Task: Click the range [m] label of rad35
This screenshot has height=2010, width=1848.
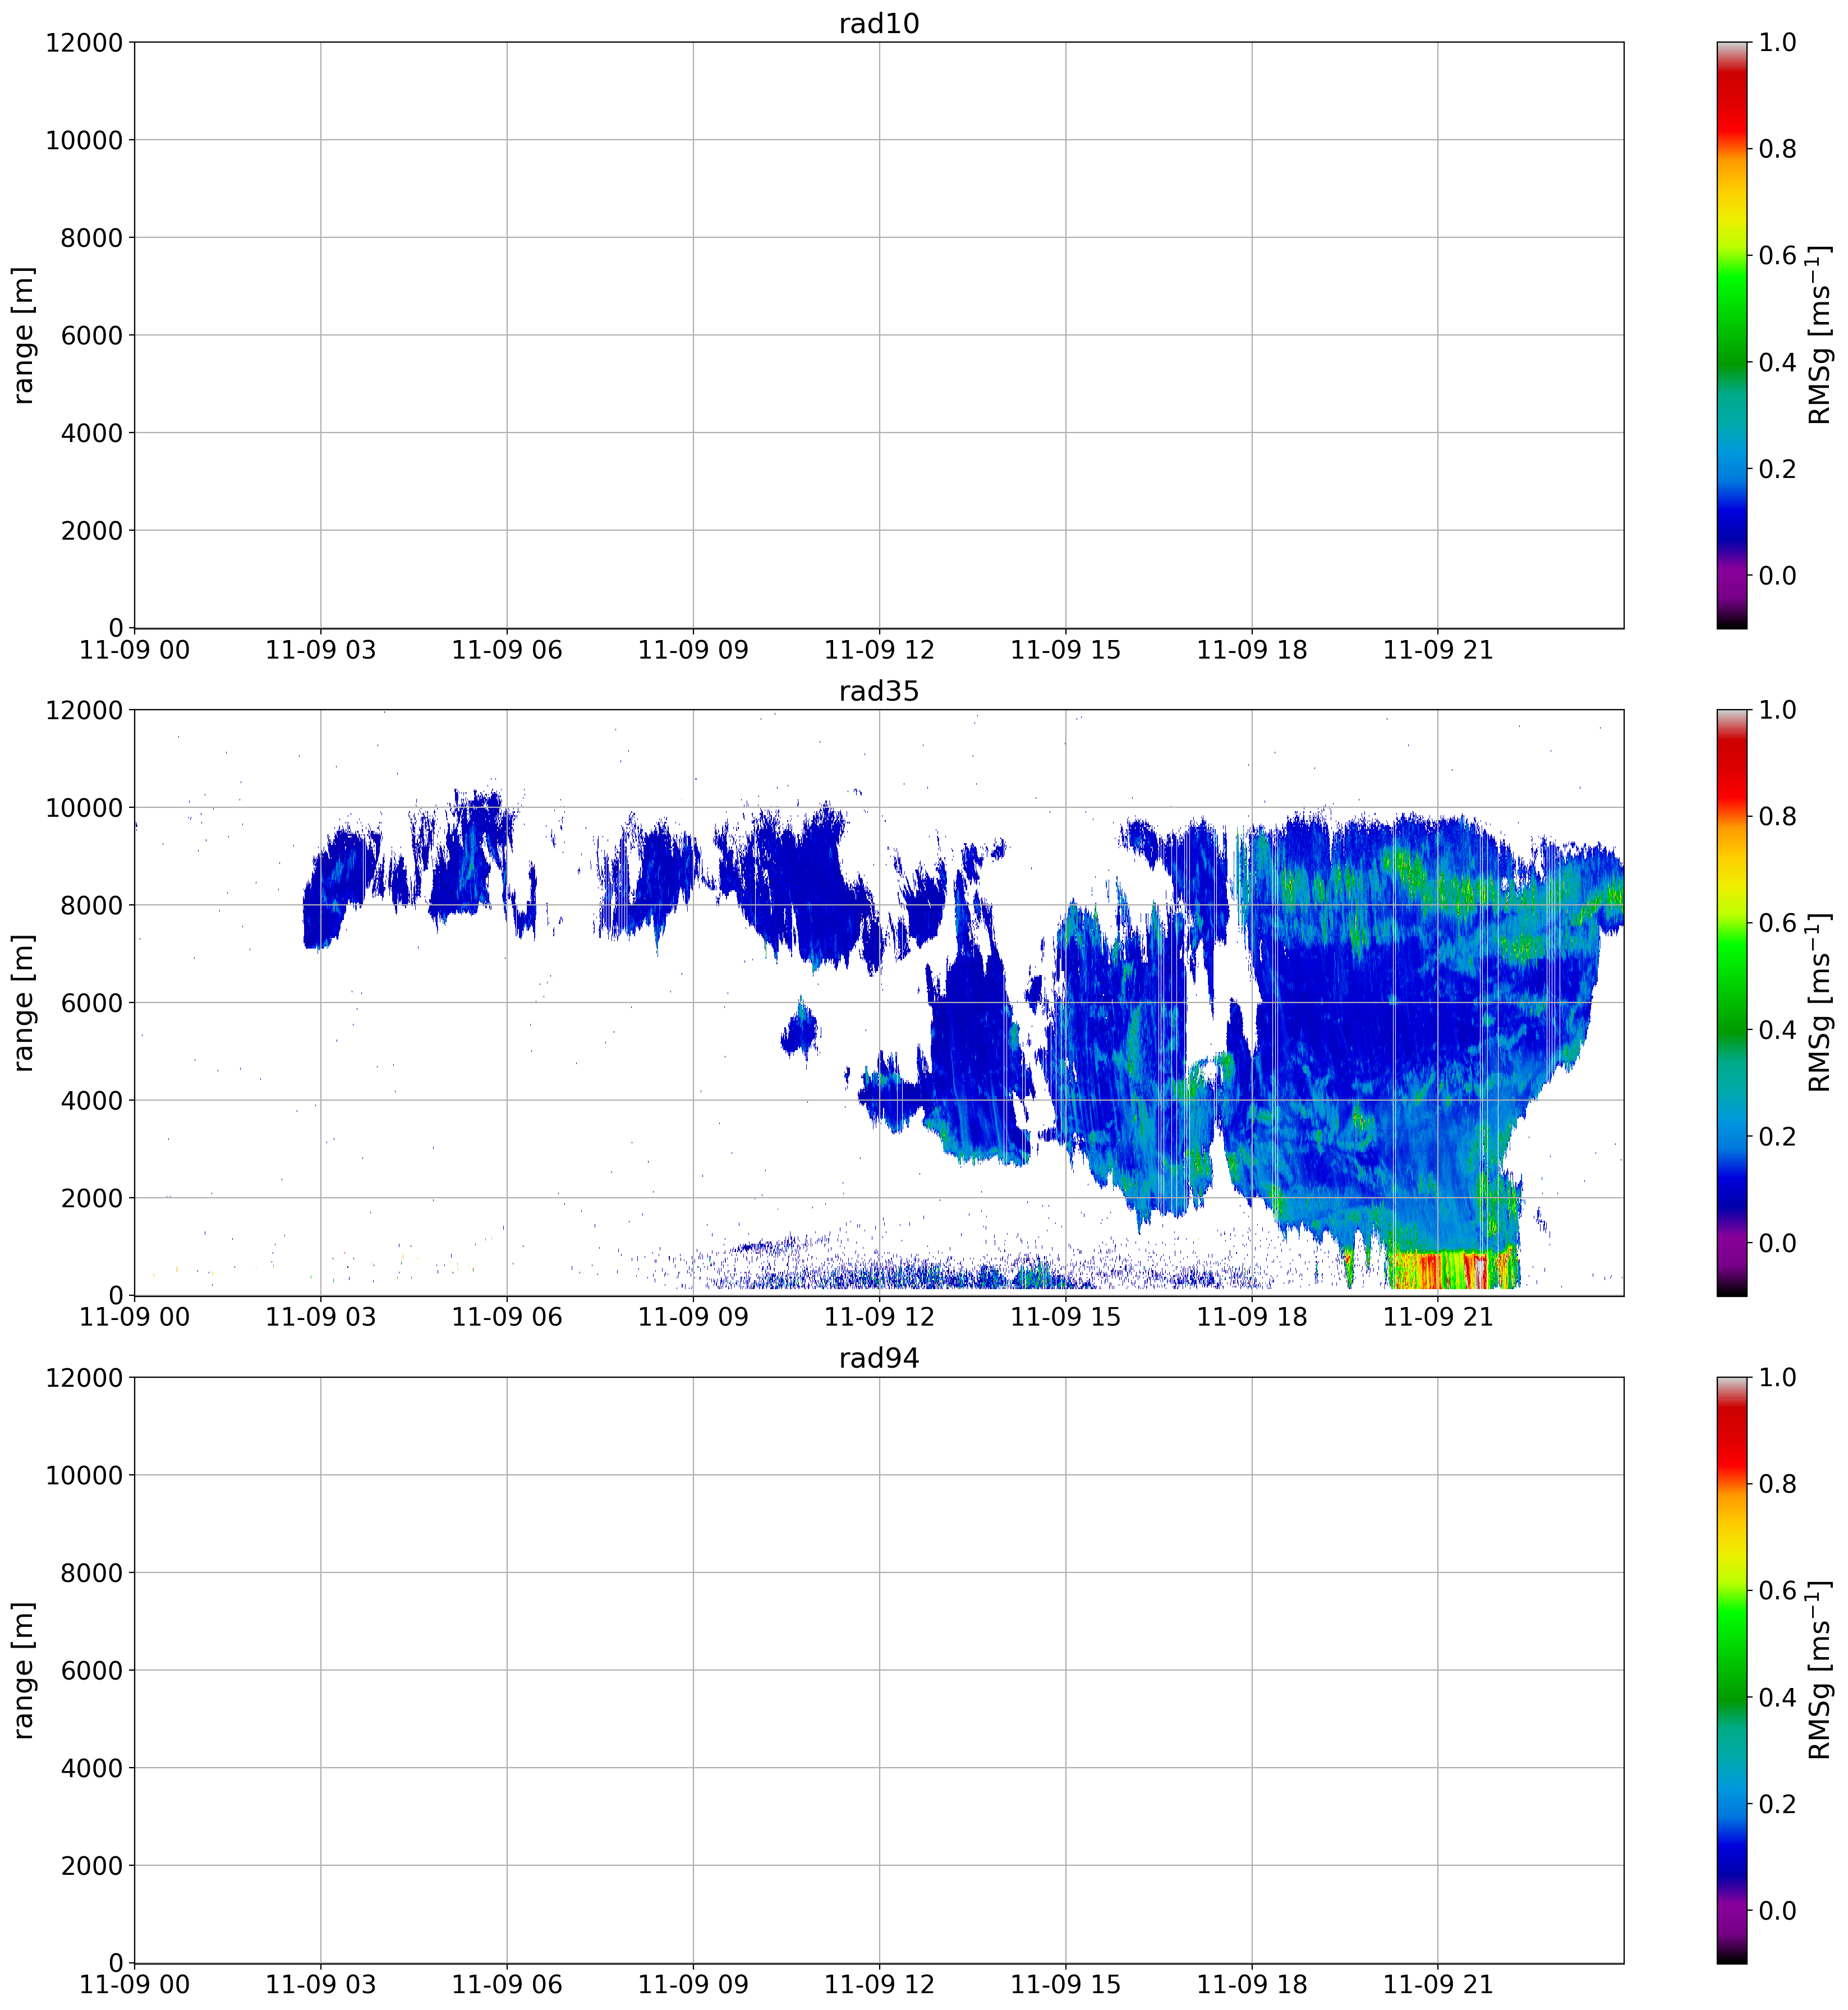Action: coord(24,1002)
